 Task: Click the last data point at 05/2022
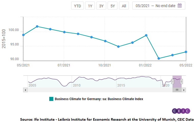coord(186,52)
